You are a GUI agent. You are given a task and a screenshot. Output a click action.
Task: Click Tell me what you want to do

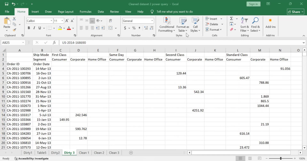tap(175, 12)
